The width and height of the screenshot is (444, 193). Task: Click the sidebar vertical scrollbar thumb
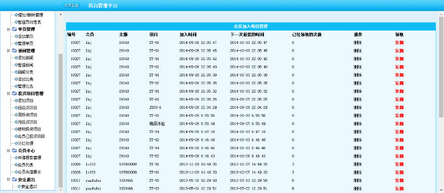[60, 121]
